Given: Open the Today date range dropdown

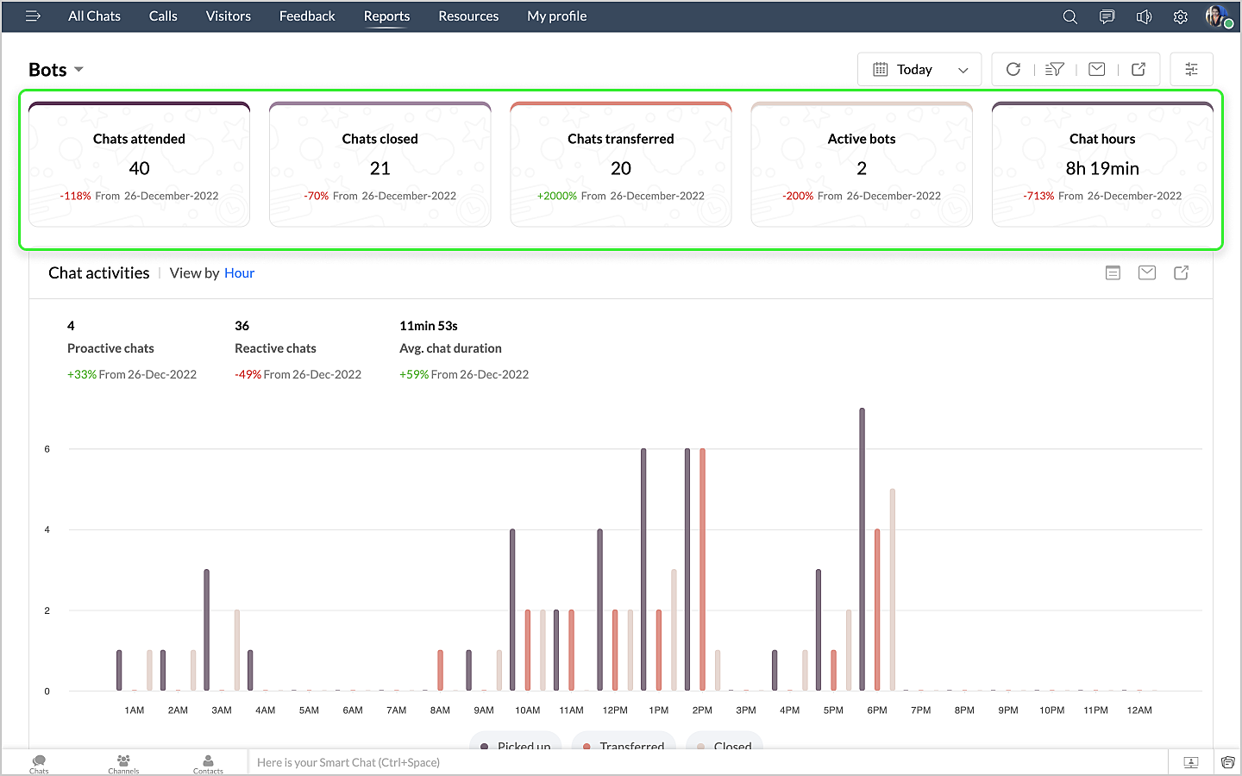Looking at the screenshot, I should (919, 70).
